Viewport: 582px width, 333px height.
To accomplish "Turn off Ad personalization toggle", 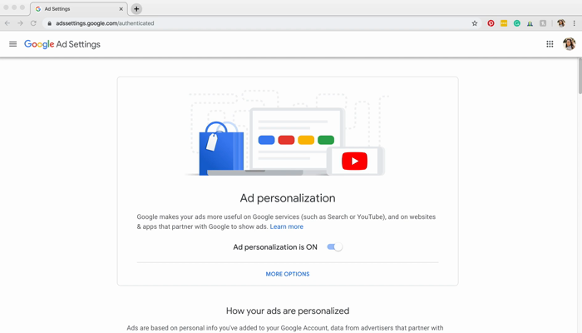I will 334,247.
